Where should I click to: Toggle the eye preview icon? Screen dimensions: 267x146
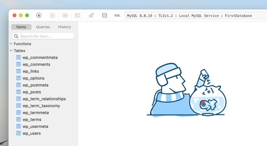coord(65,16)
